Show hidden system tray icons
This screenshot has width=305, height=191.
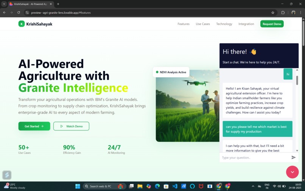tap(253, 186)
